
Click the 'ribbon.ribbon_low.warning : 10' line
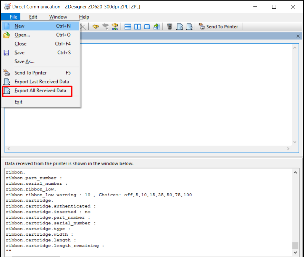tap(99, 195)
